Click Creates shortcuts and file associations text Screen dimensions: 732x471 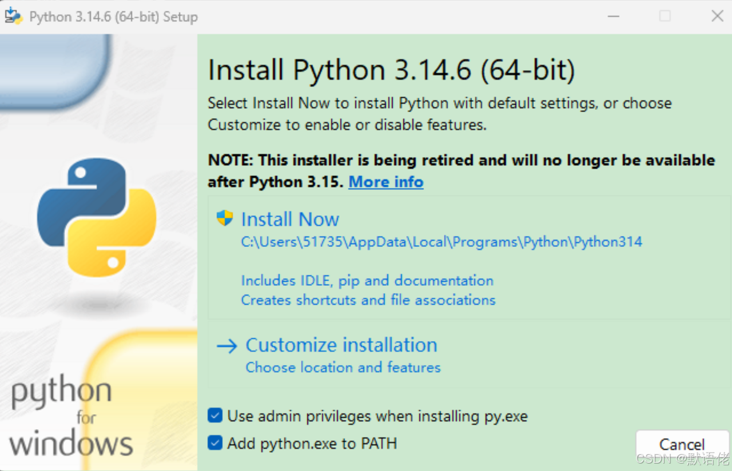368,300
